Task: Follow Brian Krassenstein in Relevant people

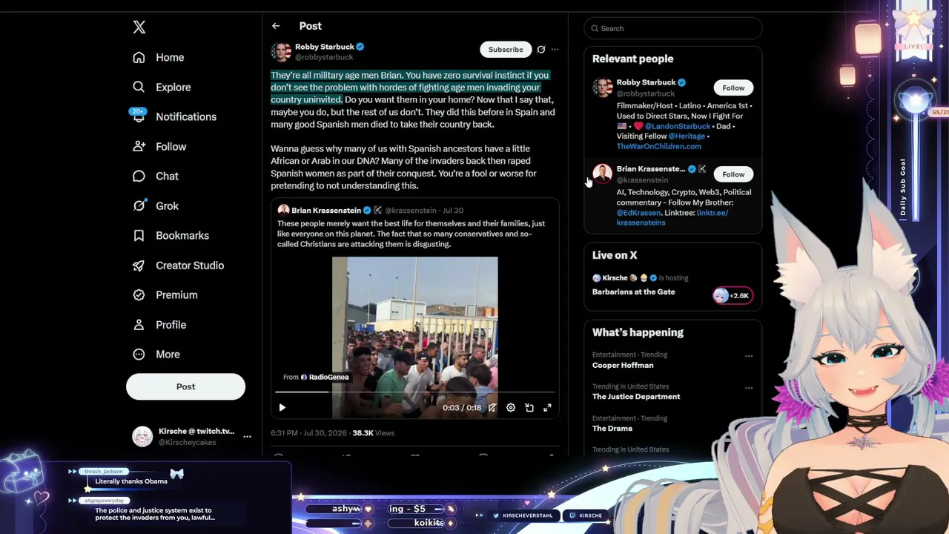Action: click(733, 174)
